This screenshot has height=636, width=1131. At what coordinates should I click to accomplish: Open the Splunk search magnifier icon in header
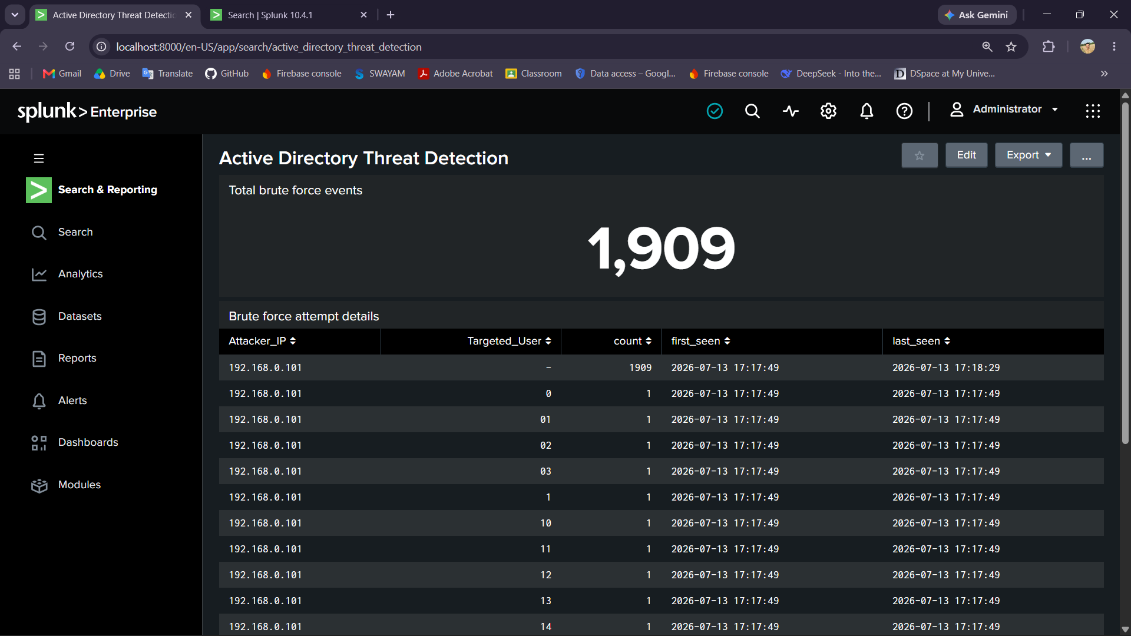752,111
